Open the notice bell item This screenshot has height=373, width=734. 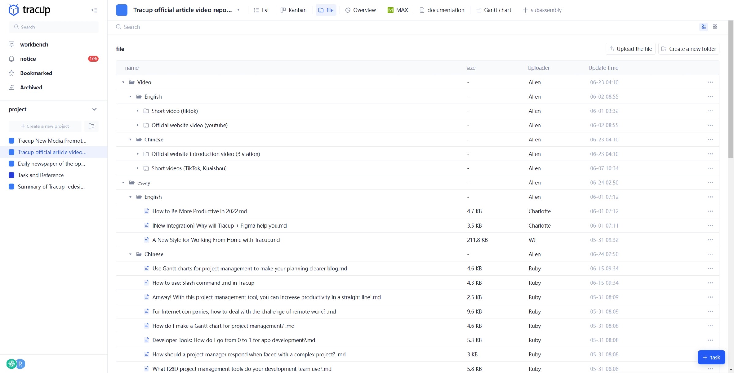(x=28, y=59)
